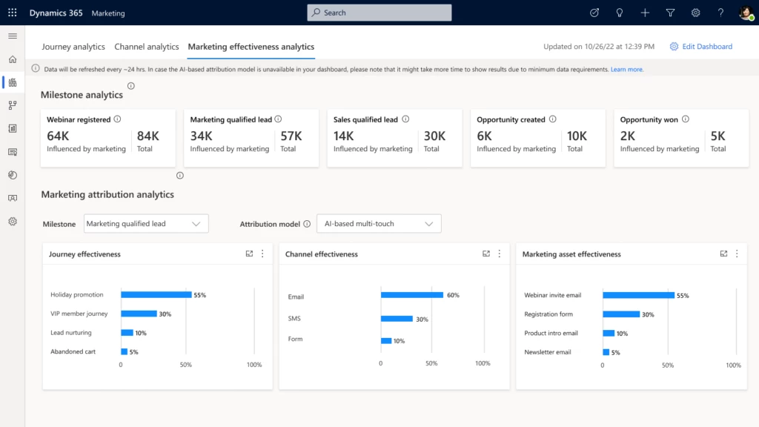This screenshot has width=759, height=427.
Task: Open the filter funnel icon in top bar
Action: [670, 13]
